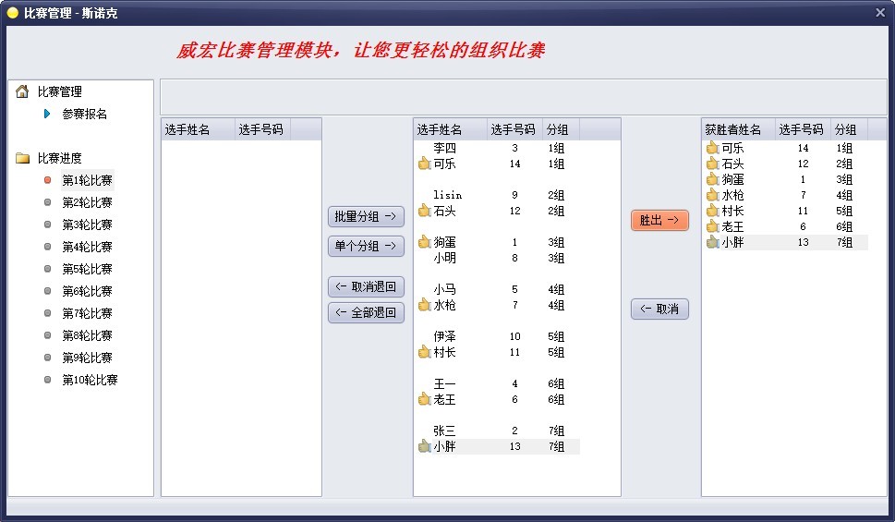Click the thumbs-up icon beside 小胖 in middle list
Image resolution: width=895 pixels, height=522 pixels.
point(424,446)
